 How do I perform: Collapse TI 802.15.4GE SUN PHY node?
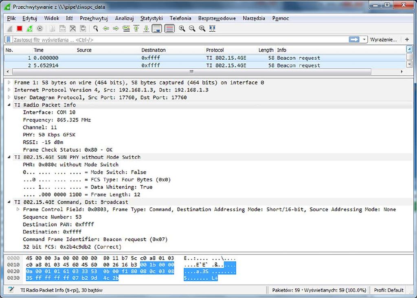[9, 157]
